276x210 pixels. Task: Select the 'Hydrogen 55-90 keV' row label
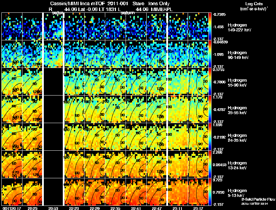[x=237, y=83]
